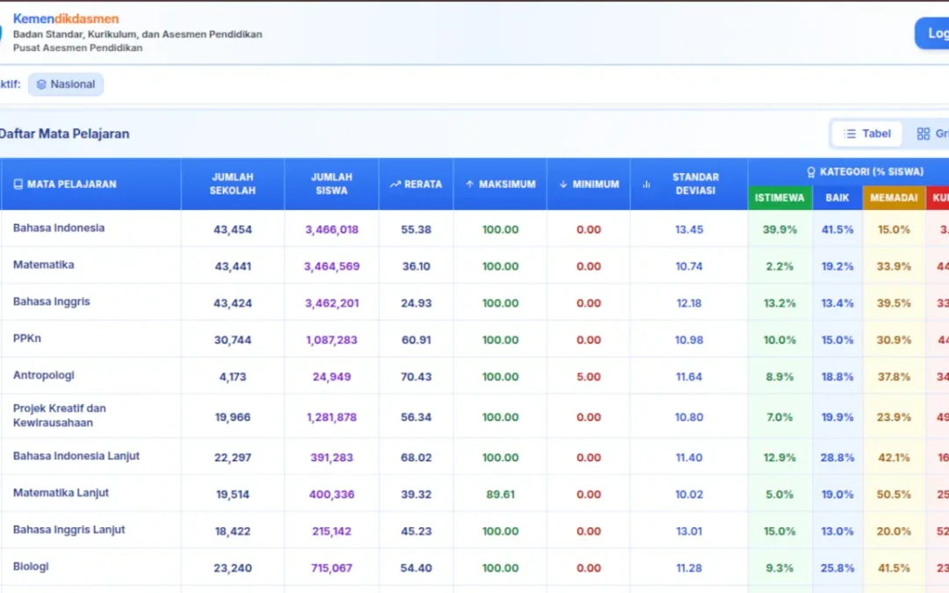Select the Bahasa Inggris Lanjut subject
The height and width of the screenshot is (593, 949).
coord(69,530)
